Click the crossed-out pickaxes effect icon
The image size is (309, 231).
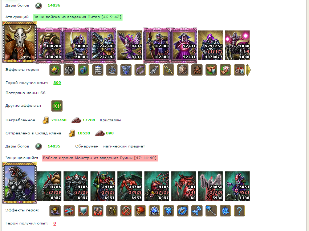pyautogui.click(x=126, y=211)
